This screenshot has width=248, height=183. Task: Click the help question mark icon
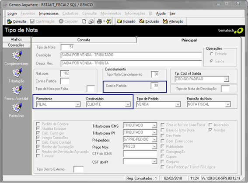tap(109, 21)
